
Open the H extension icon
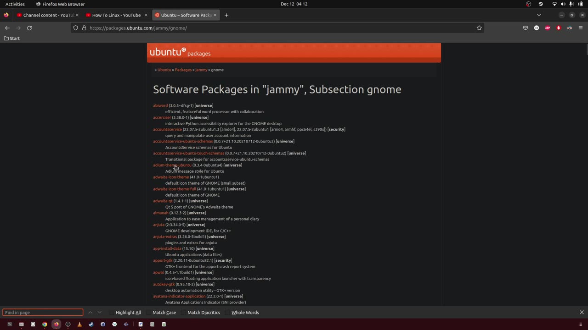coord(537,28)
